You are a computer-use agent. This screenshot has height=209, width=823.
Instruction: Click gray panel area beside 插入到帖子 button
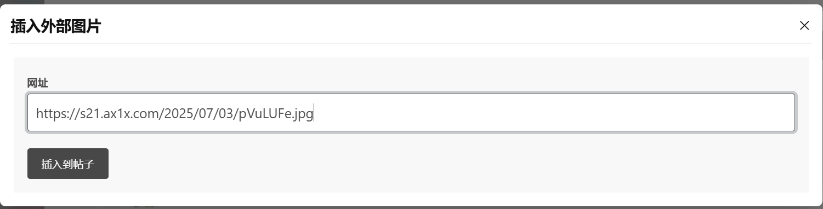click(439, 164)
